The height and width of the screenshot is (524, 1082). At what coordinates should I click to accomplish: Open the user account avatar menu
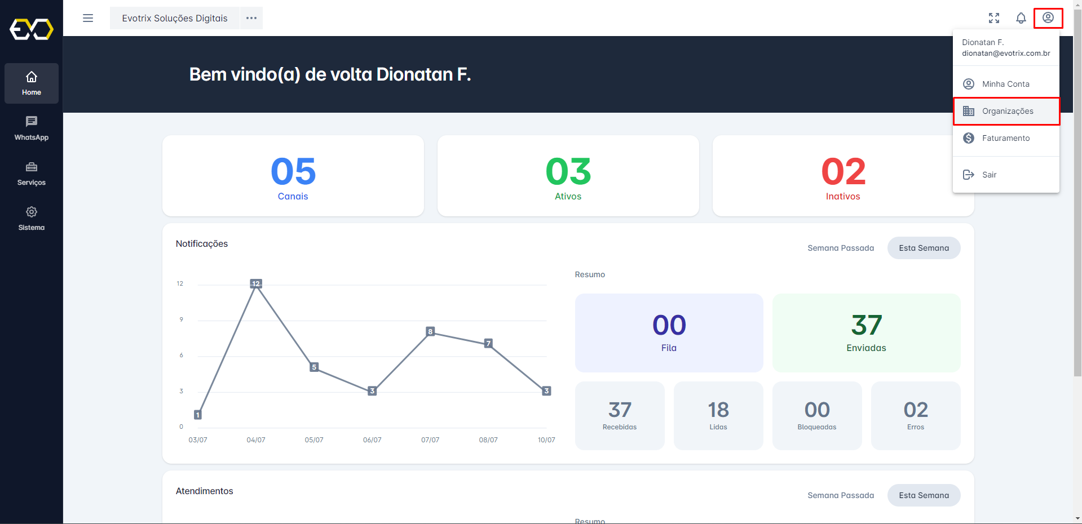coord(1048,17)
